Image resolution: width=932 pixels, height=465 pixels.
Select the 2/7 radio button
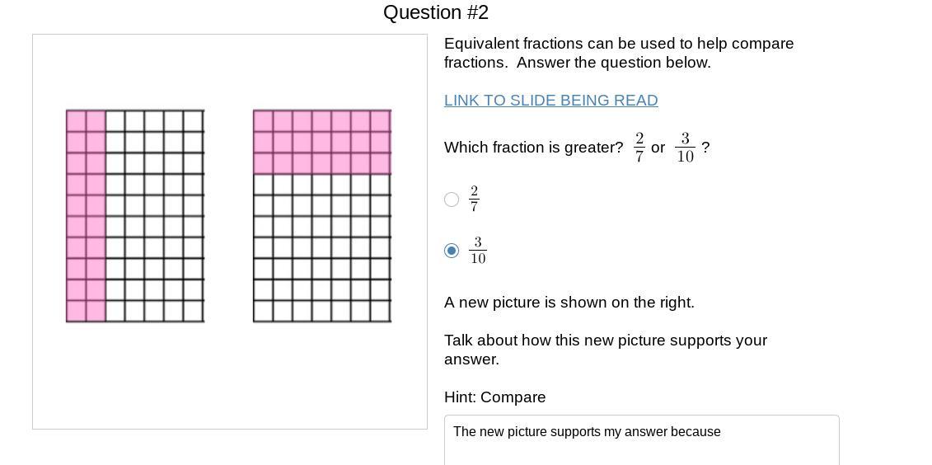pos(452,200)
